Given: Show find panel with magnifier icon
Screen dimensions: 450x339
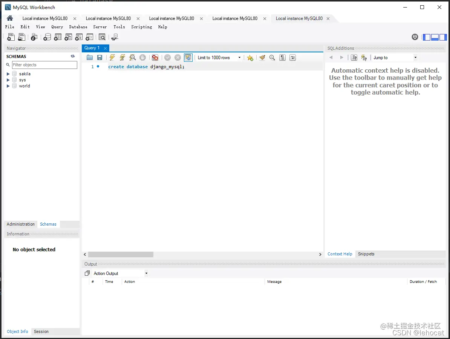Looking at the screenshot, I should point(272,57).
